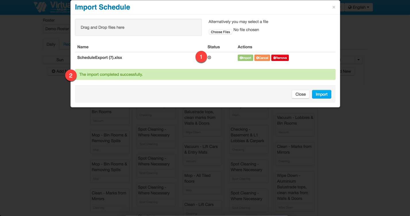Open the caret dropdown beside day headers

tap(358, 60)
